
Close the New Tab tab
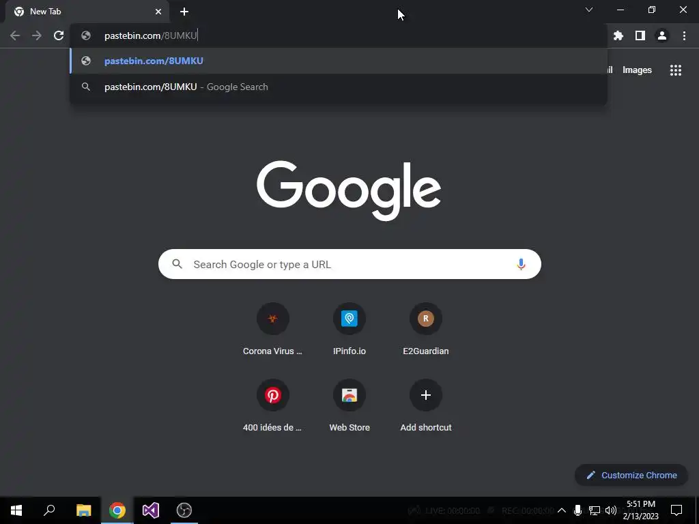(x=158, y=12)
